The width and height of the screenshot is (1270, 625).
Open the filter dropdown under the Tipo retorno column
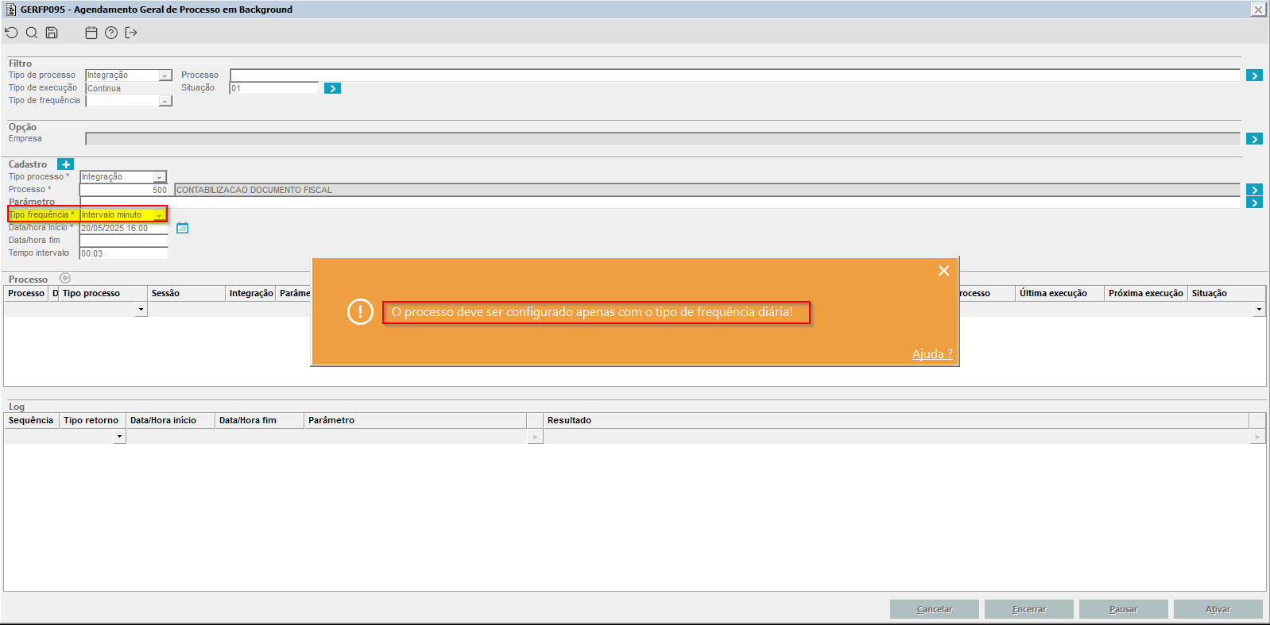(119, 437)
